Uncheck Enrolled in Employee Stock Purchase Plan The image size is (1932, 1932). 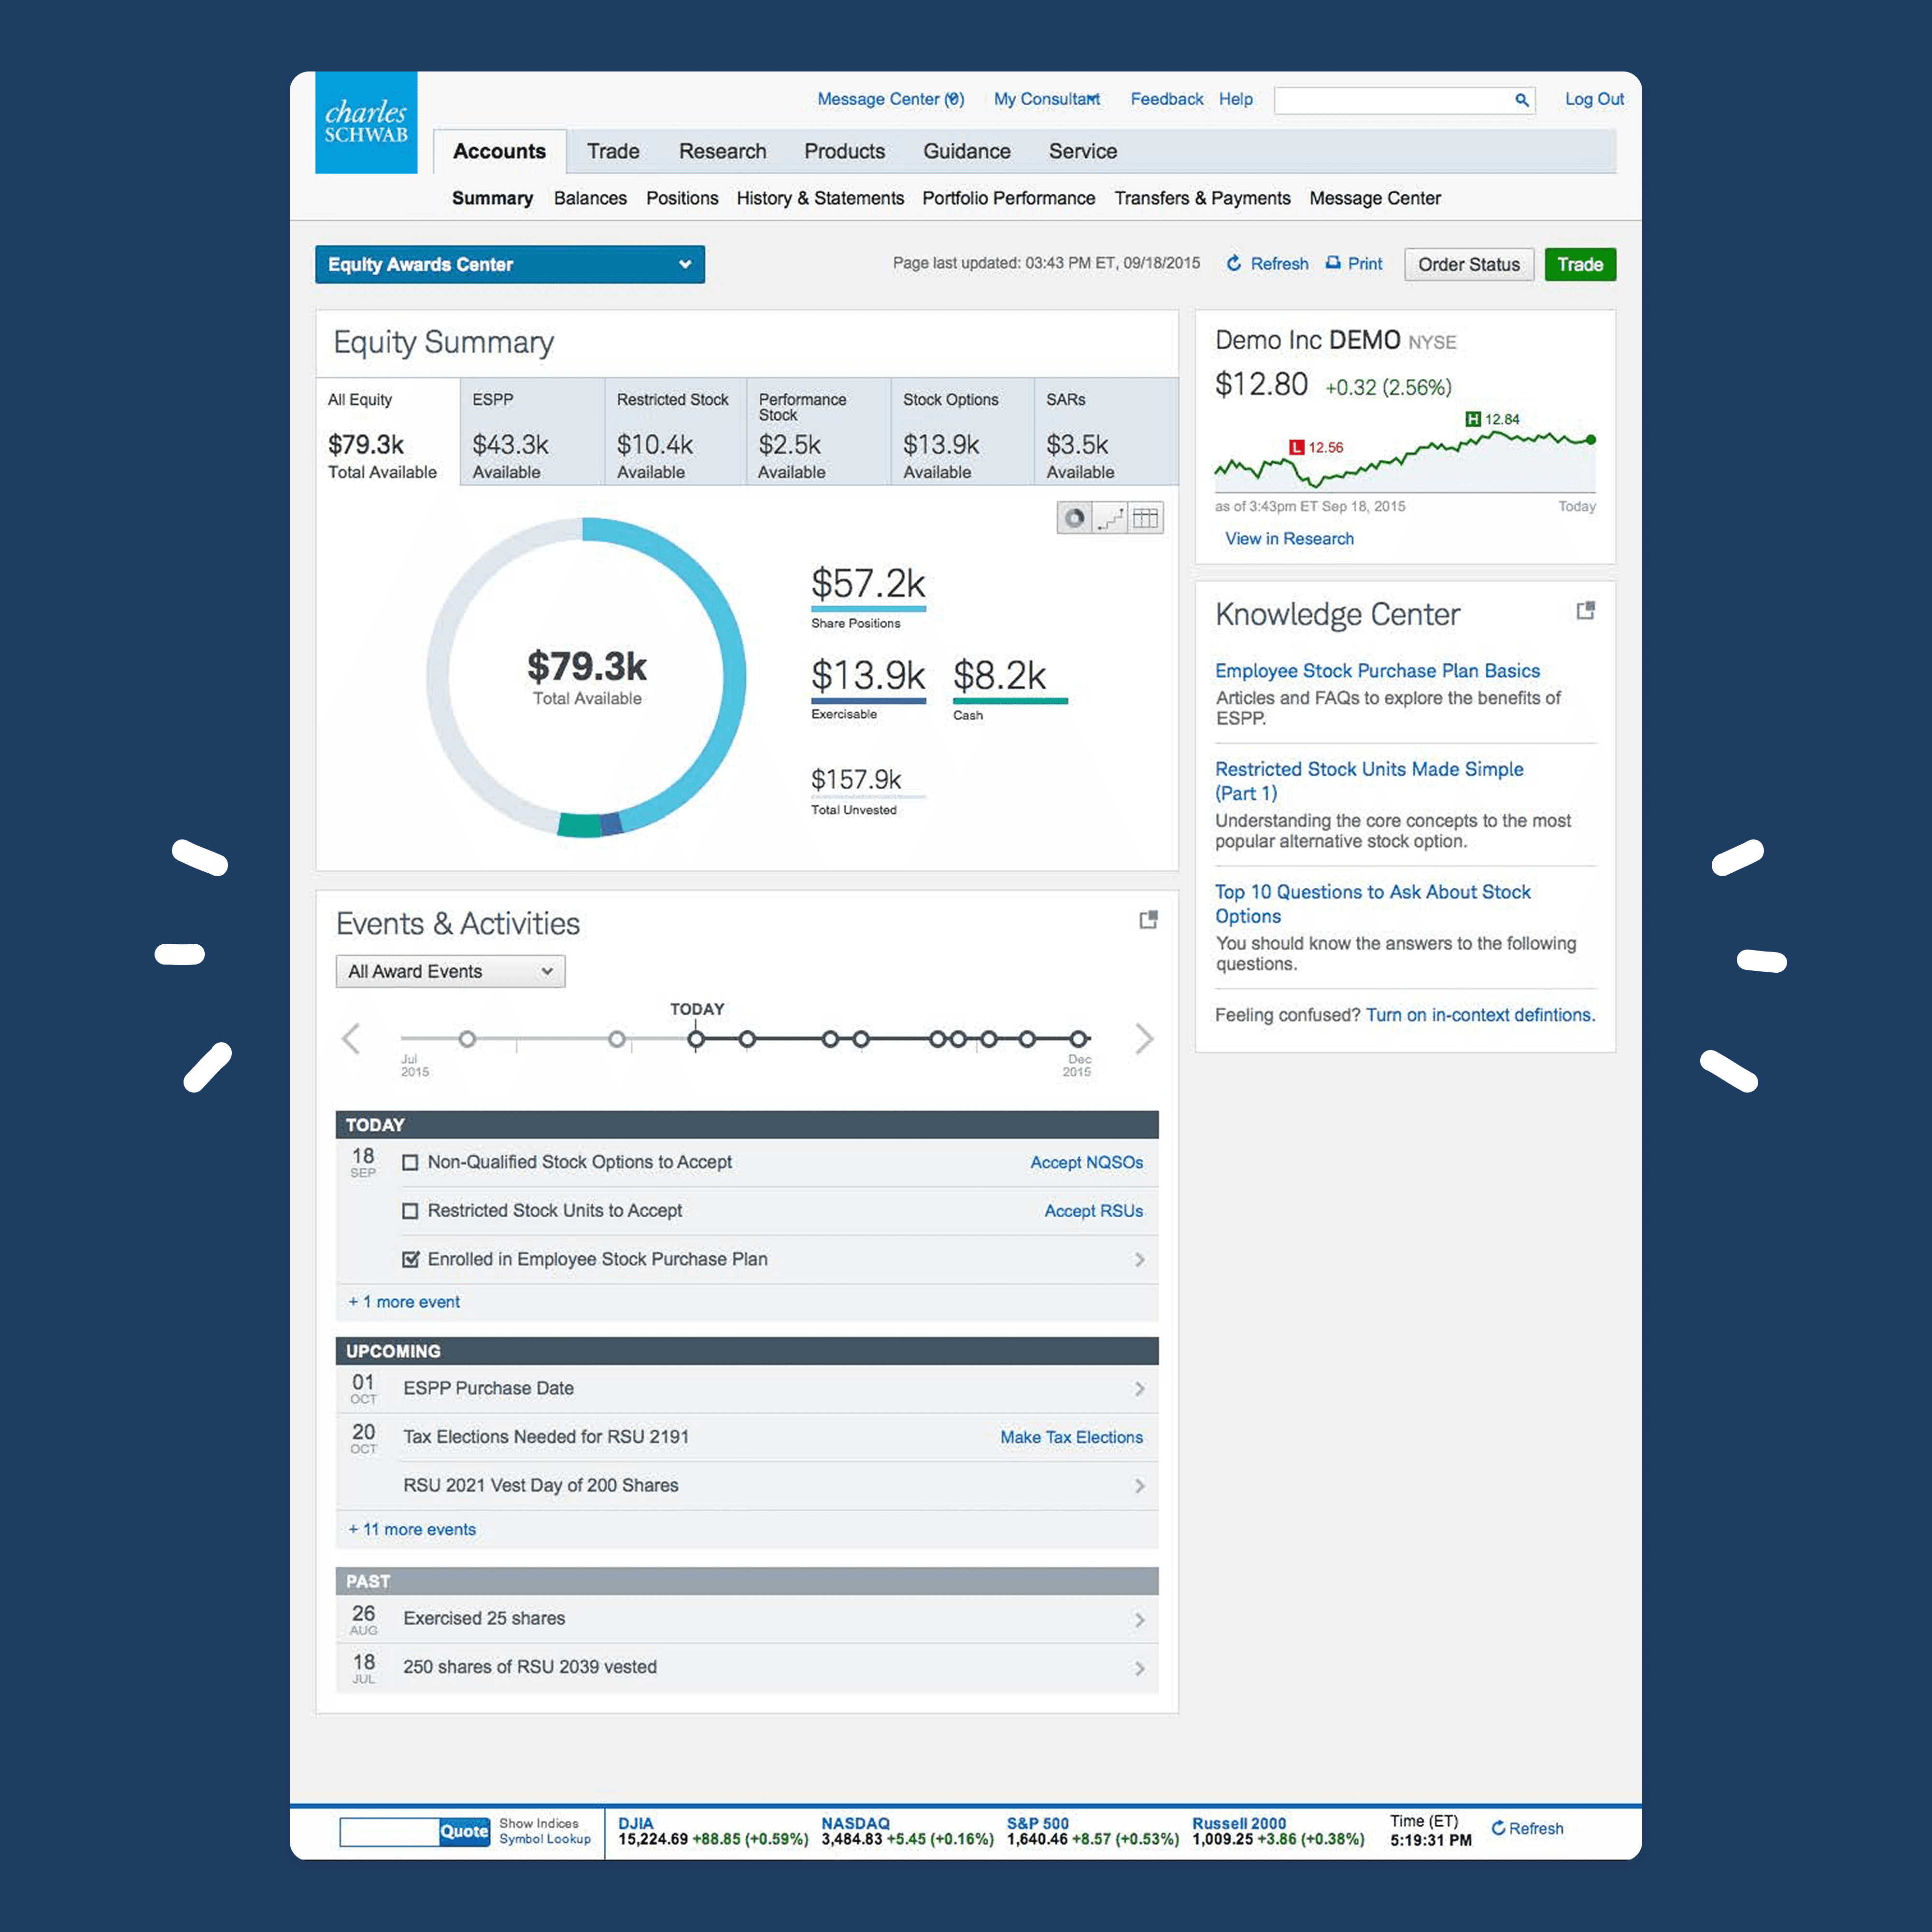410,1259
